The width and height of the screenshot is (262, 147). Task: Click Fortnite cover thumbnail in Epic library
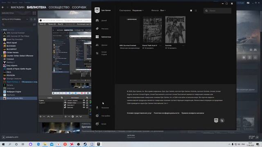coord(175,30)
